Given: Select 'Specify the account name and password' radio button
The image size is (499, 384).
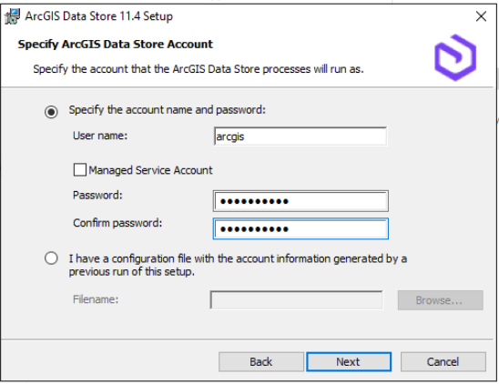Looking at the screenshot, I should click(51, 112).
